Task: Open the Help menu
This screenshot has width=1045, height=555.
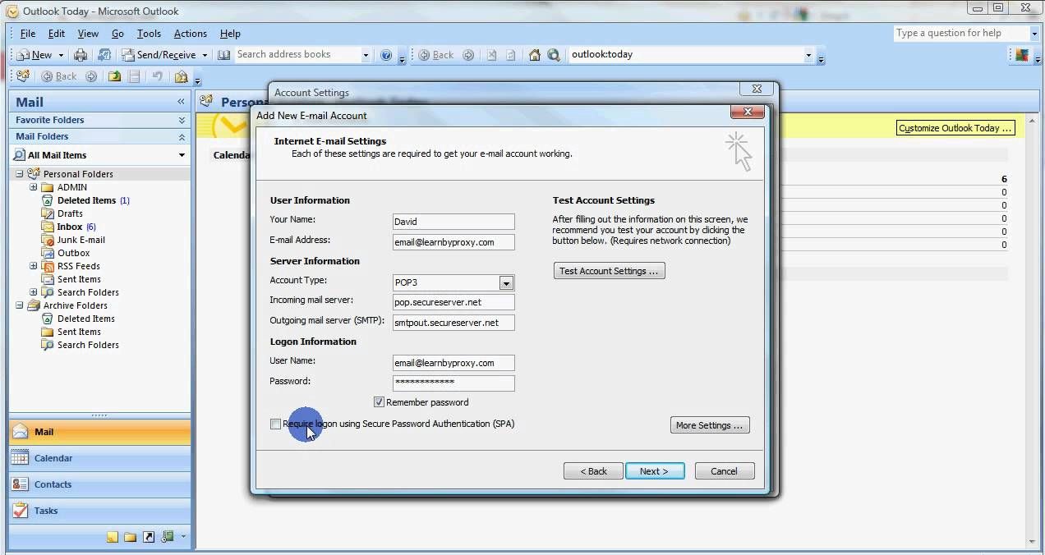Action: coord(230,34)
